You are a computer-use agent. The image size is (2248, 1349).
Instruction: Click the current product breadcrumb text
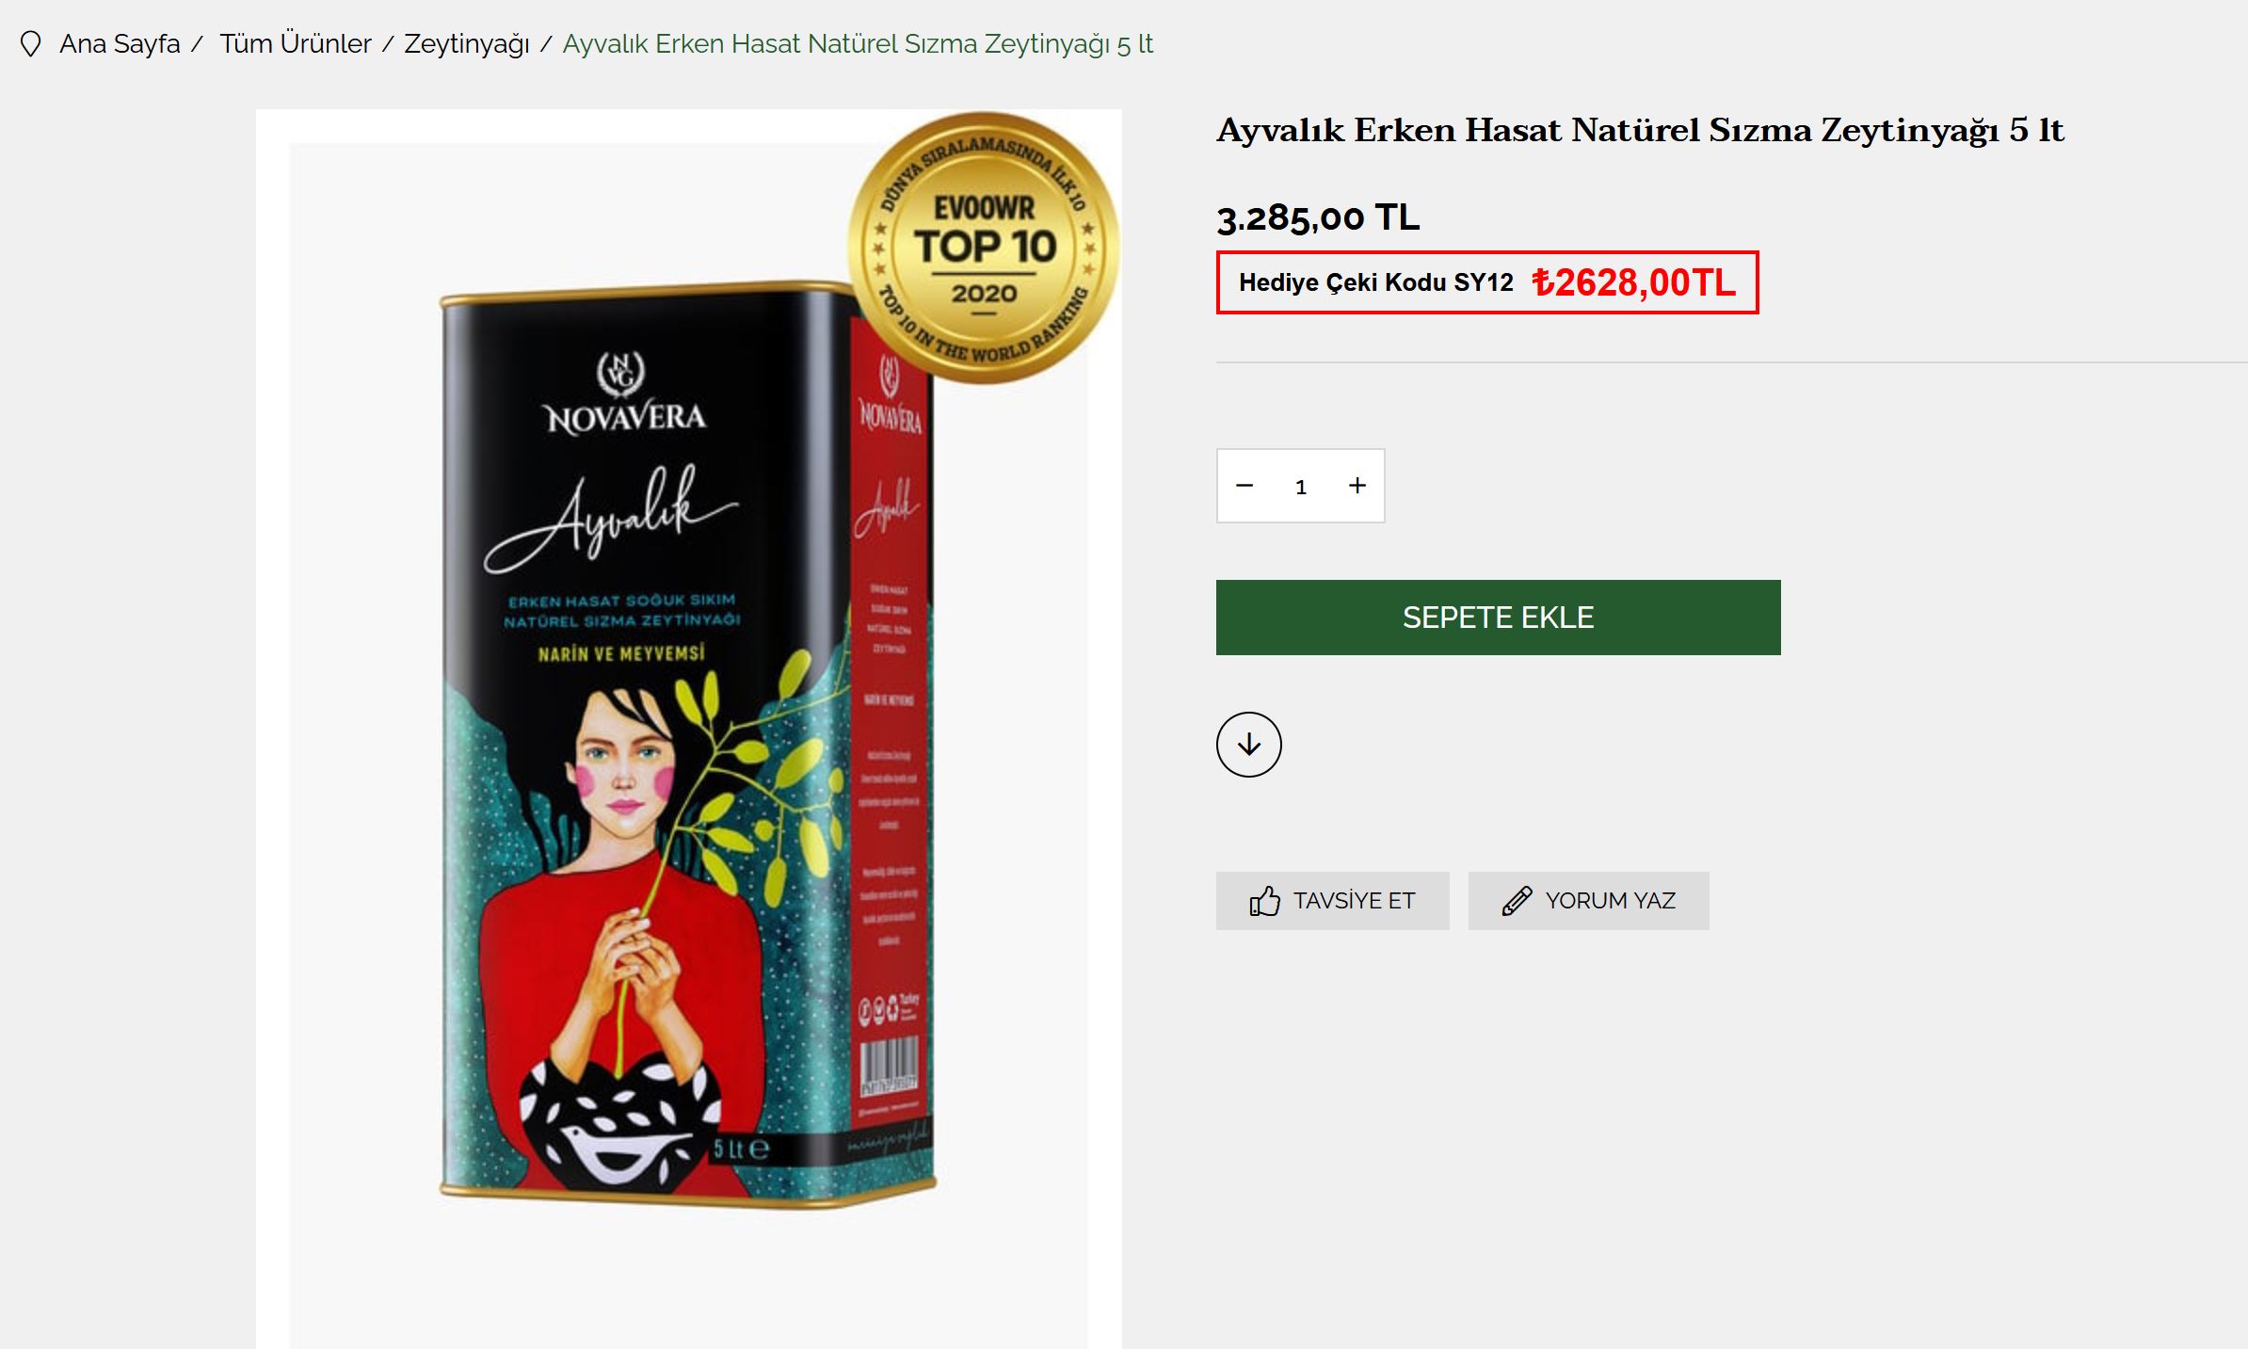click(x=858, y=44)
